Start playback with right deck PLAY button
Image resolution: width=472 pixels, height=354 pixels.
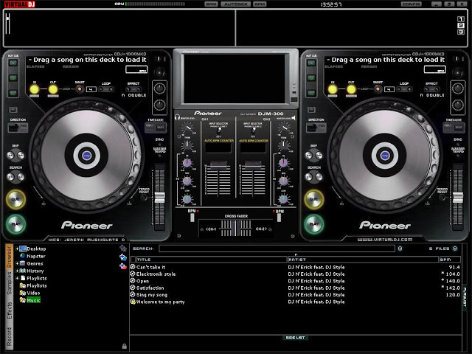(314, 224)
